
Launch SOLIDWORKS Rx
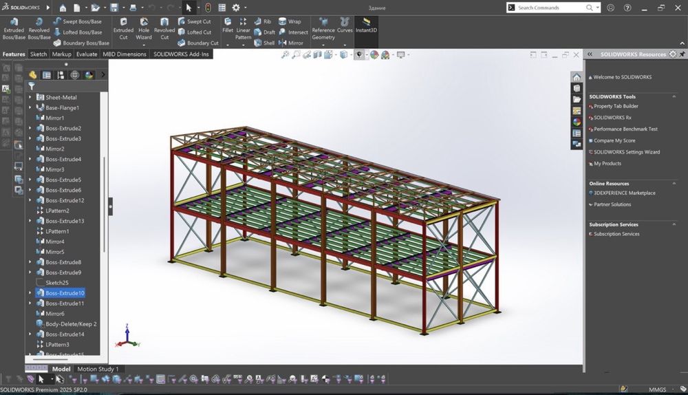coord(612,118)
